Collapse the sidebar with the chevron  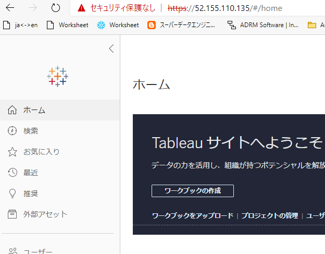tap(111, 49)
